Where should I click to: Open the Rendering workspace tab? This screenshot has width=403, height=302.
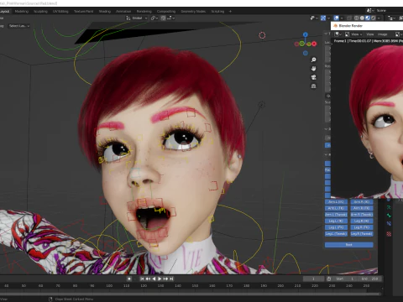[144, 12]
